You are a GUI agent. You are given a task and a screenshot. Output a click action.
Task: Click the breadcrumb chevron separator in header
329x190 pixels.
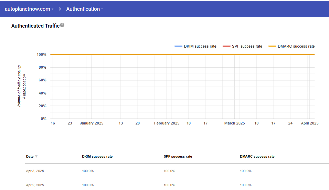coord(60,9)
